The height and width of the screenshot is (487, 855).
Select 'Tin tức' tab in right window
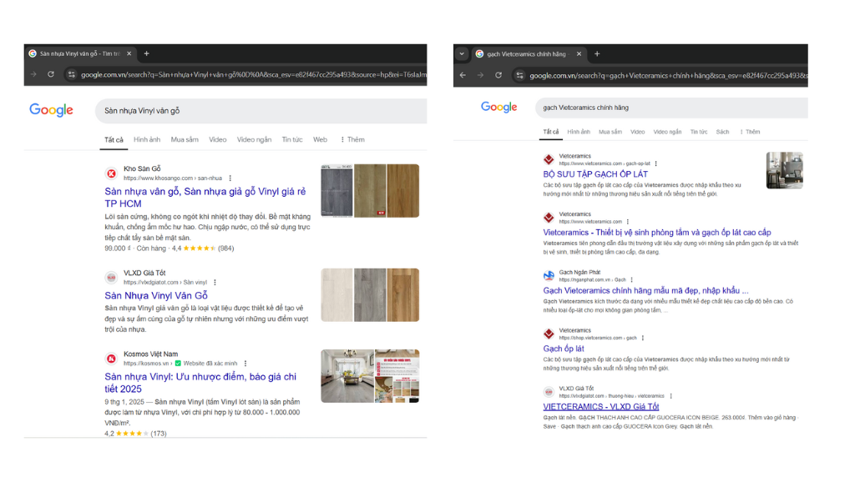pyautogui.click(x=699, y=132)
